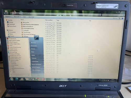Sort by the Name column header
The height and width of the screenshot is (98, 131).
tap(22, 20)
